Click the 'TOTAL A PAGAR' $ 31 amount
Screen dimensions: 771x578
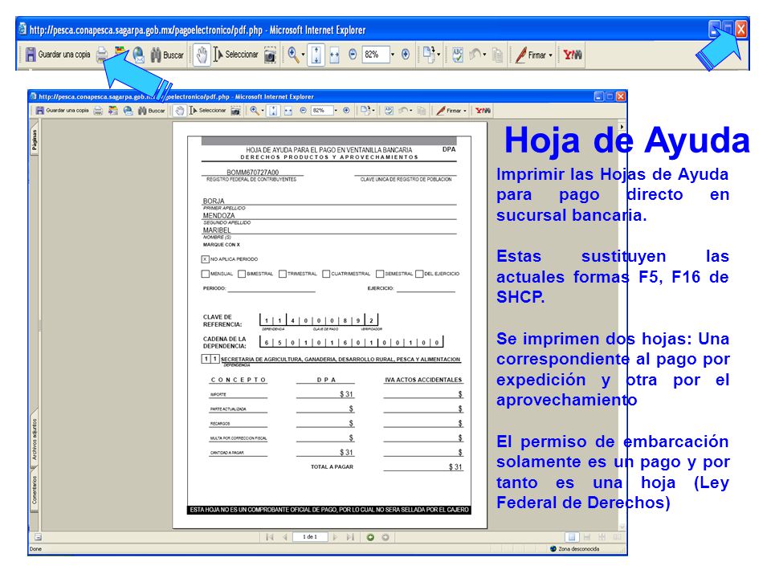point(455,467)
